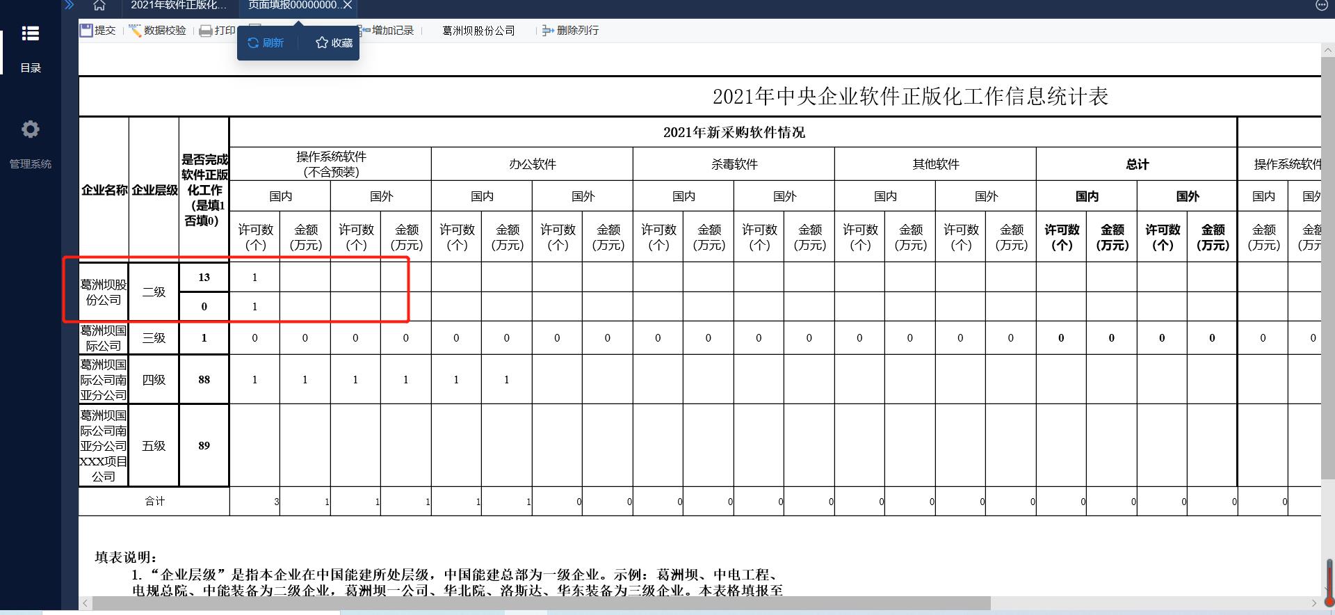Viewport: 1335px width, 615px height.
Task: Click the 葛洲坝国际公司南亚分公司 name cell
Action: (x=104, y=380)
